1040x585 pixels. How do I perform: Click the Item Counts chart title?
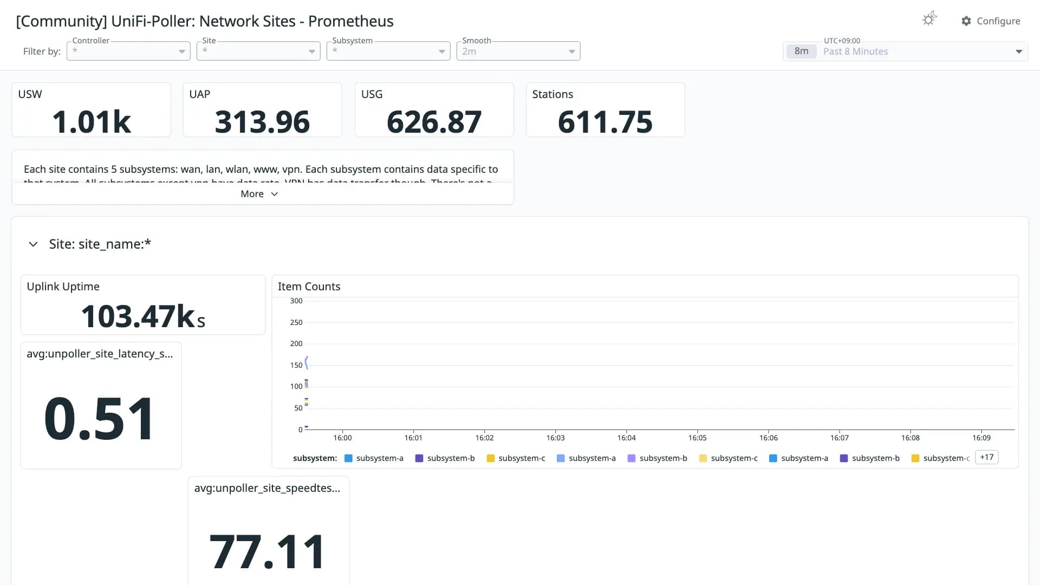tap(309, 287)
